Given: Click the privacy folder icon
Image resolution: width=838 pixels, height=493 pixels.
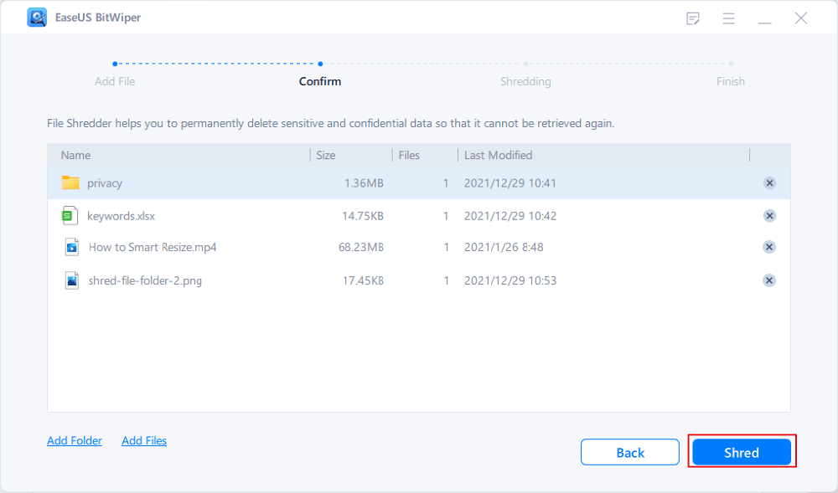Looking at the screenshot, I should point(70,182).
